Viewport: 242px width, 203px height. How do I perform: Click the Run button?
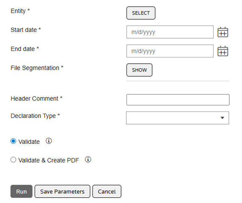coord(22,192)
